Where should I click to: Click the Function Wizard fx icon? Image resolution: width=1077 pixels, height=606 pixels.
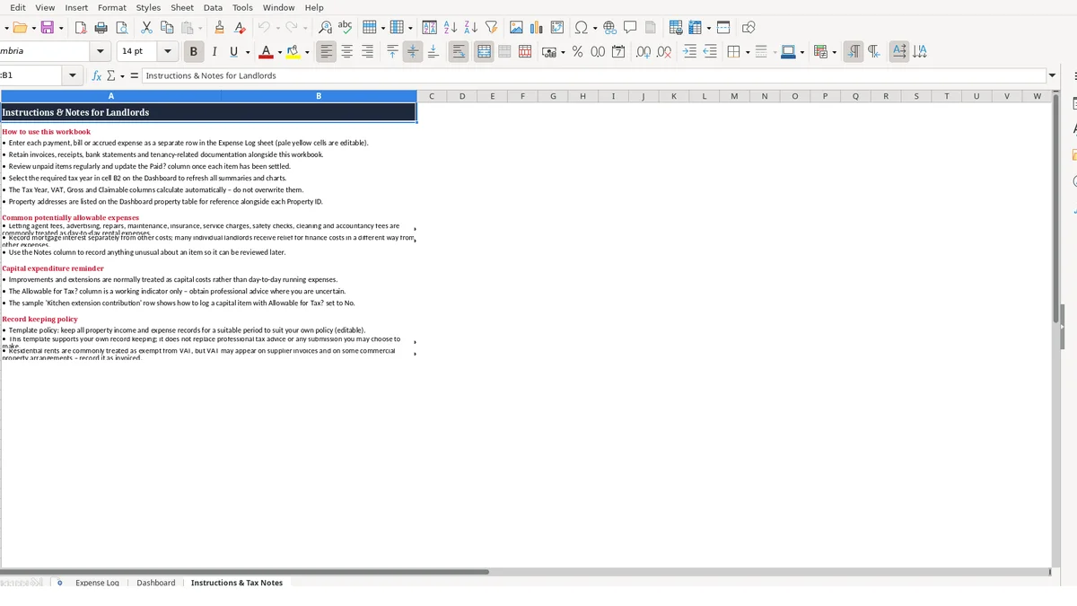point(97,75)
